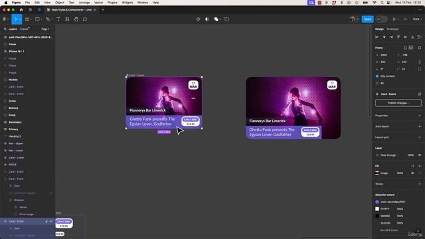
Task: Click the component settings icon beside Card - Event
Action: coord(420,94)
